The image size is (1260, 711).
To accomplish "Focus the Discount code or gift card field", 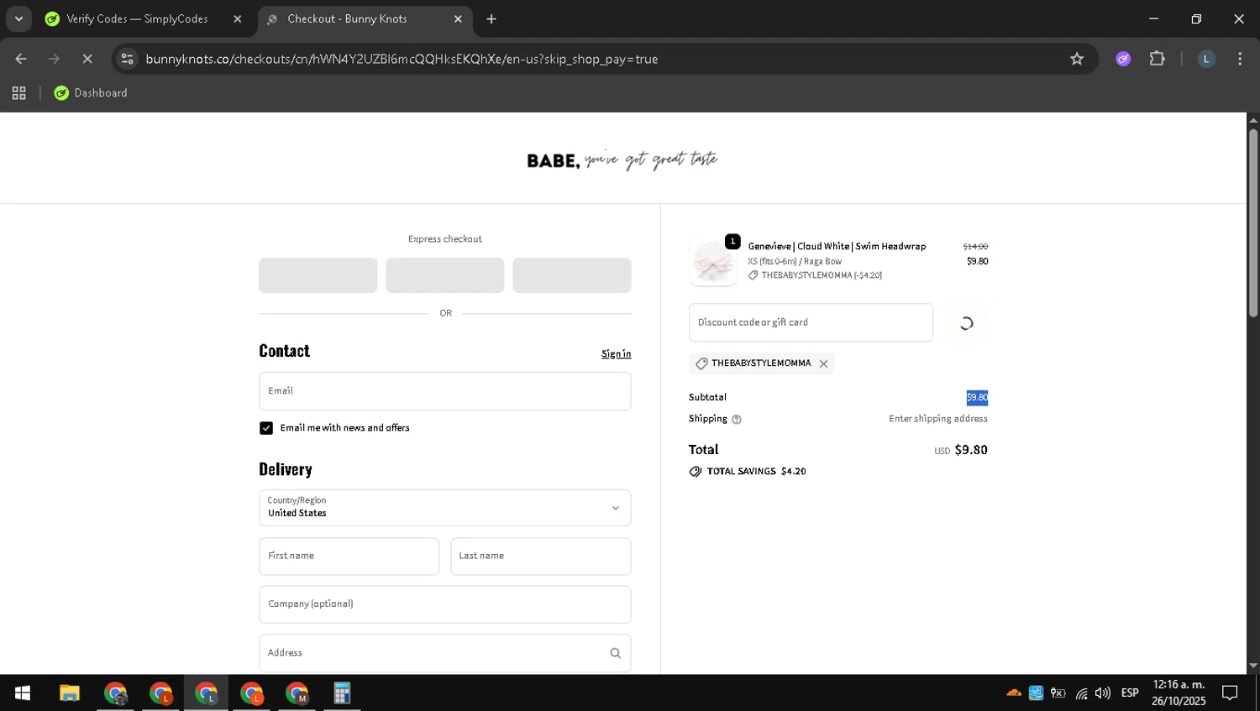I will coord(811,322).
